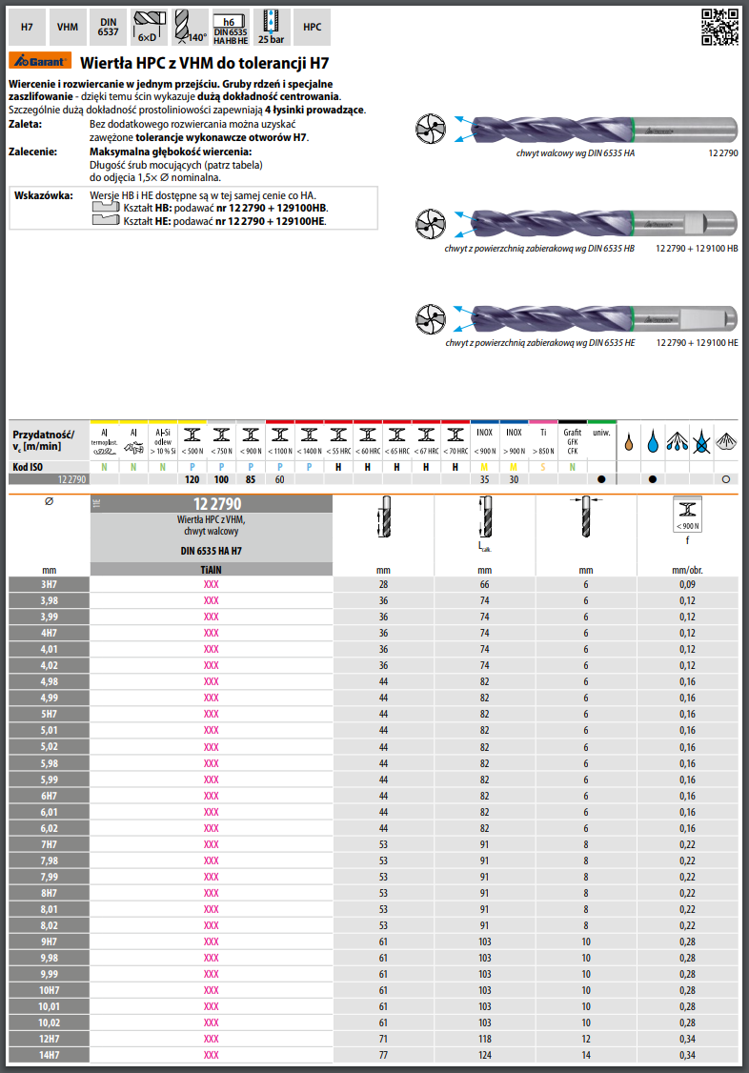Click the Grafit GFK CFK material label

573,440
